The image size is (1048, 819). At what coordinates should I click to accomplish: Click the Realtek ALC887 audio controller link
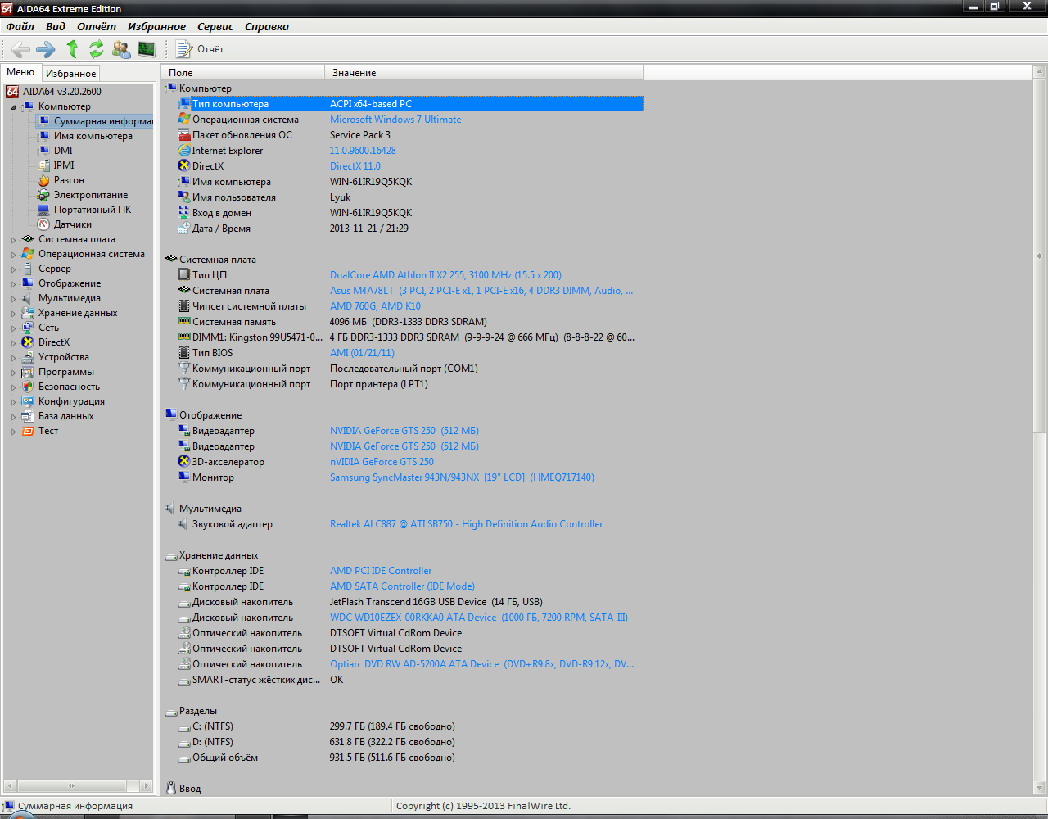point(466,524)
